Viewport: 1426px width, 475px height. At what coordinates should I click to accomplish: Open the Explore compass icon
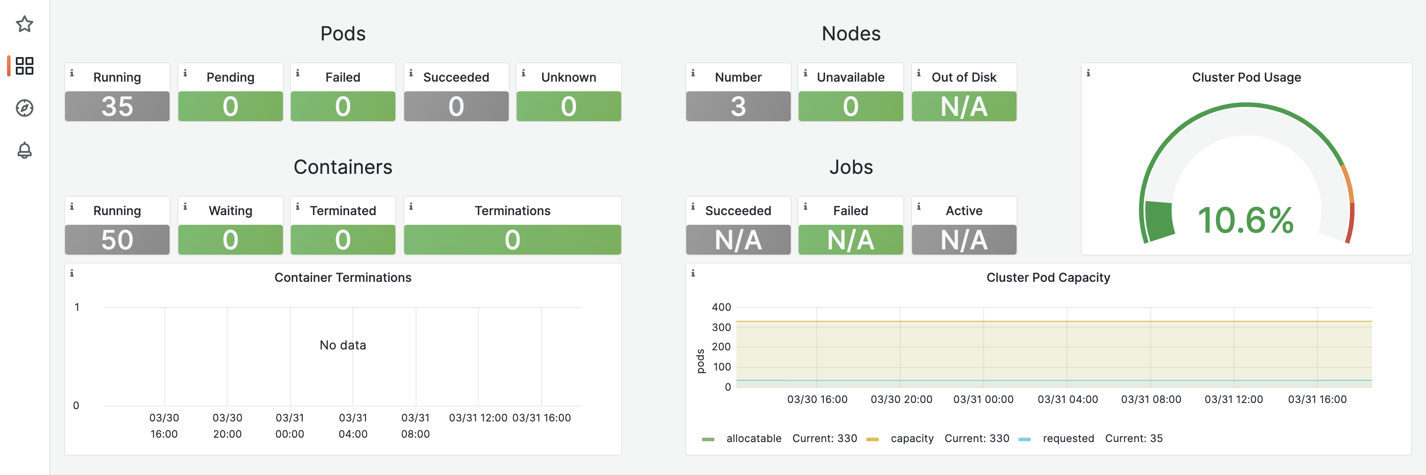(24, 108)
